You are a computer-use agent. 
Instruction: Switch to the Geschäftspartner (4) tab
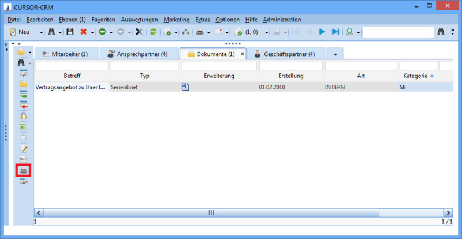coord(287,54)
